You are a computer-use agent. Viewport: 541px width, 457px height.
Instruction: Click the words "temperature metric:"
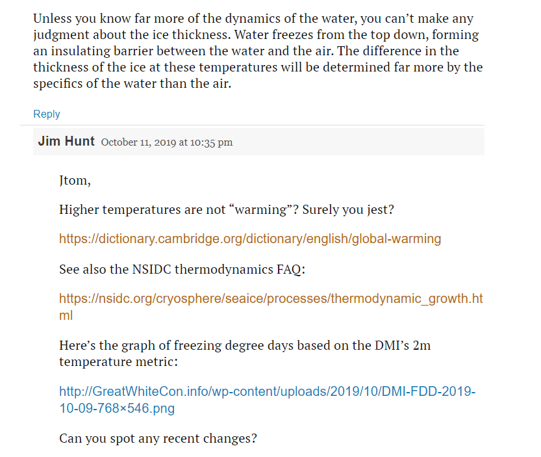click(118, 361)
